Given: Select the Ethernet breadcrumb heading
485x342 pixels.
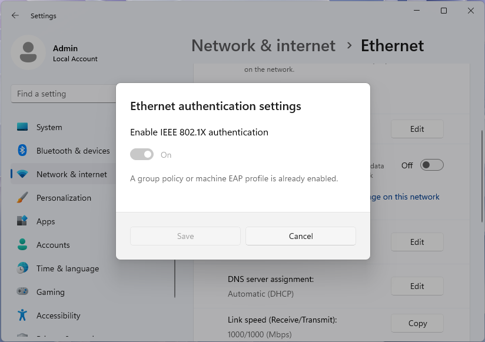Looking at the screenshot, I should 392,45.
